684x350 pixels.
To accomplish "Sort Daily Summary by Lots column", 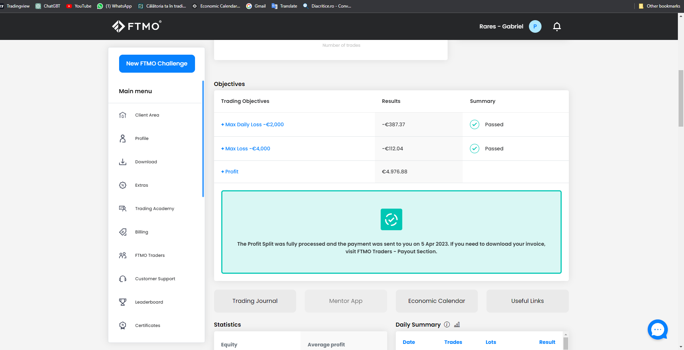I will pos(491,342).
